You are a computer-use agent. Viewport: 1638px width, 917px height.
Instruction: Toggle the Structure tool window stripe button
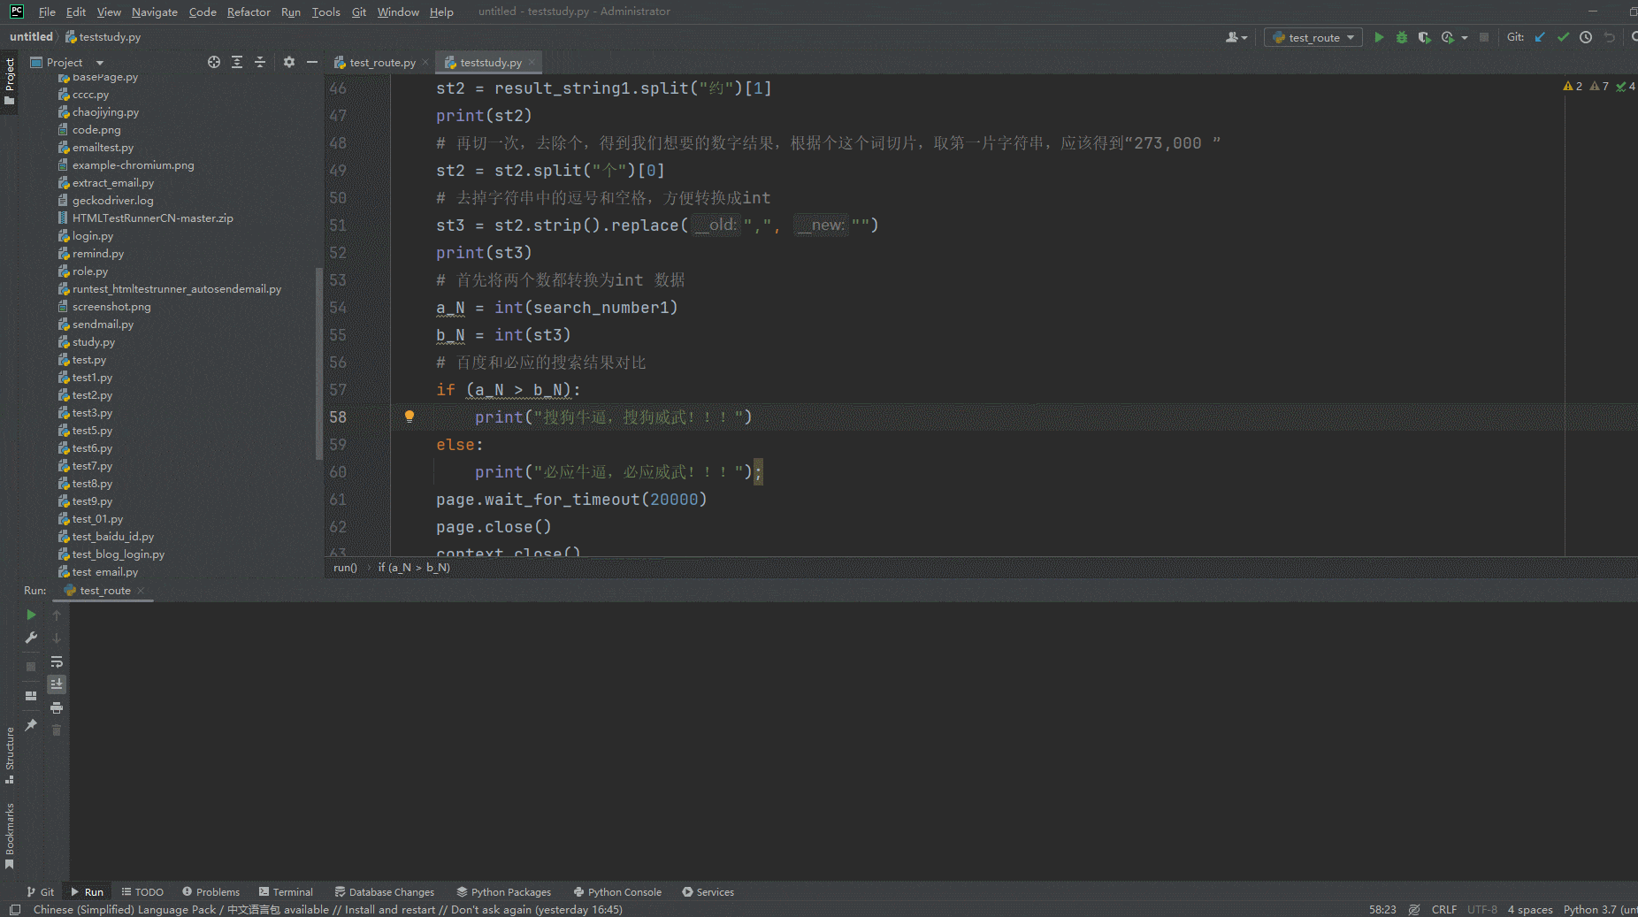(10, 755)
